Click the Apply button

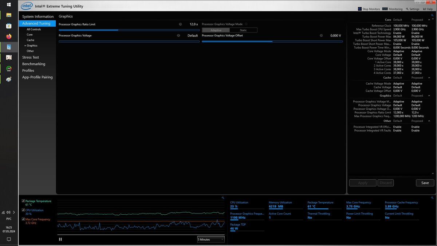[x=363, y=183]
